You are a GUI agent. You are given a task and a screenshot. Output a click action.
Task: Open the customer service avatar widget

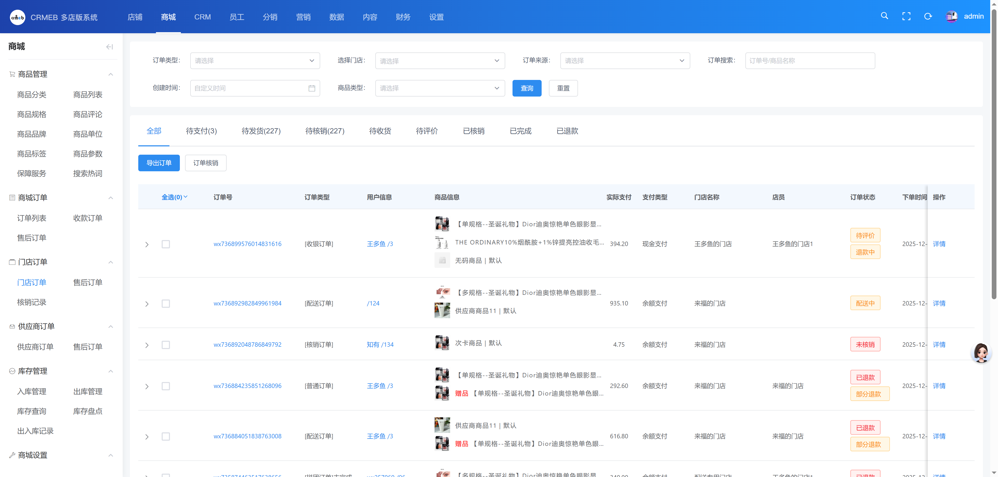tap(981, 352)
